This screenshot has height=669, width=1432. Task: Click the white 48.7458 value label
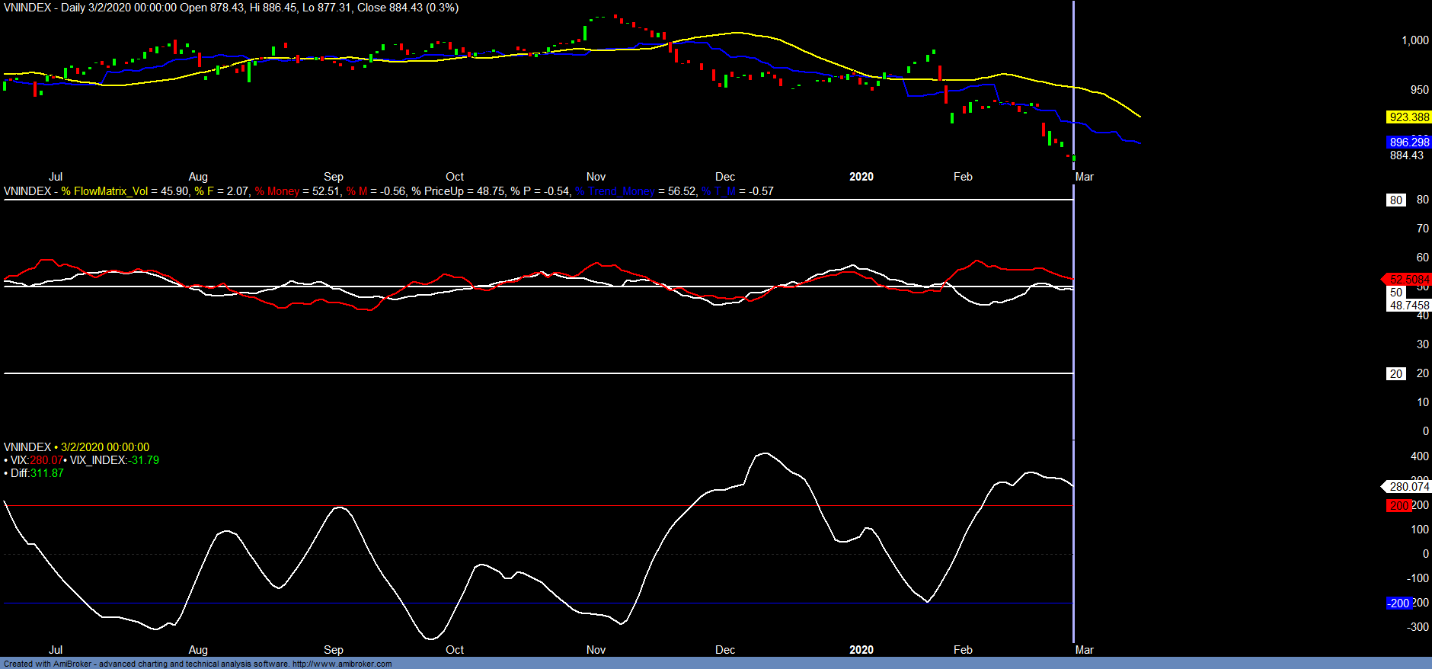pos(1408,306)
